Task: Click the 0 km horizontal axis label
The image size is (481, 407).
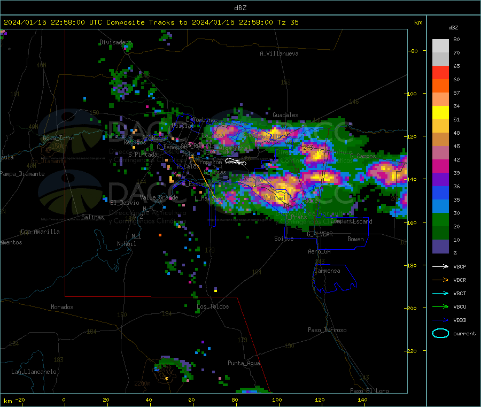Action: pos(64,400)
